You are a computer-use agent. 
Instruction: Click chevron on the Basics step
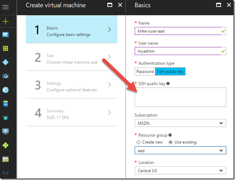point(110,30)
